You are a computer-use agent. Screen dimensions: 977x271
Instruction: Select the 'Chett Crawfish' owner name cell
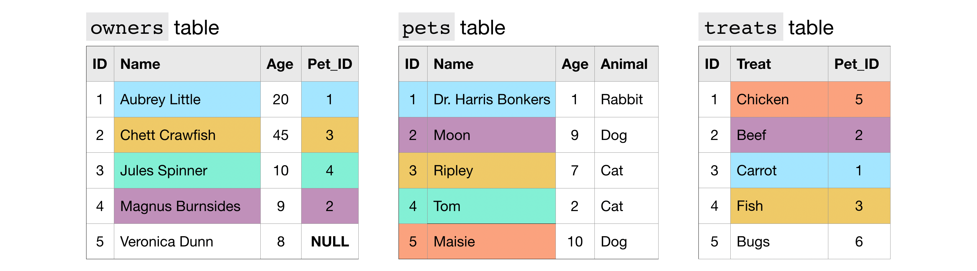(x=187, y=135)
